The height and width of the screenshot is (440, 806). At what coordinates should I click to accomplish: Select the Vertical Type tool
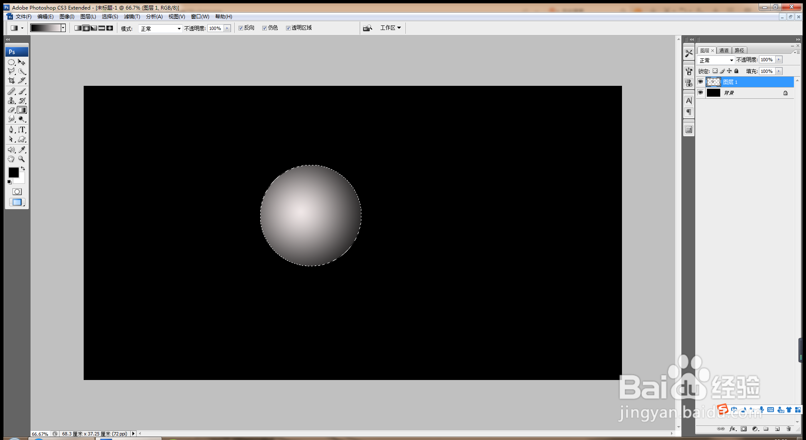coord(22,130)
